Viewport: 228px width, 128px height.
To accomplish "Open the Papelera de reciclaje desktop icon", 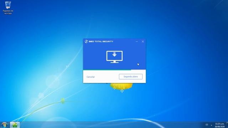I will (8, 7).
